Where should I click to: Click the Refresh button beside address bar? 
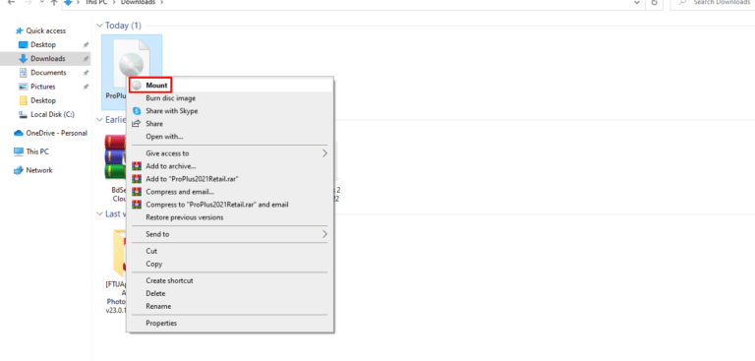654,2
